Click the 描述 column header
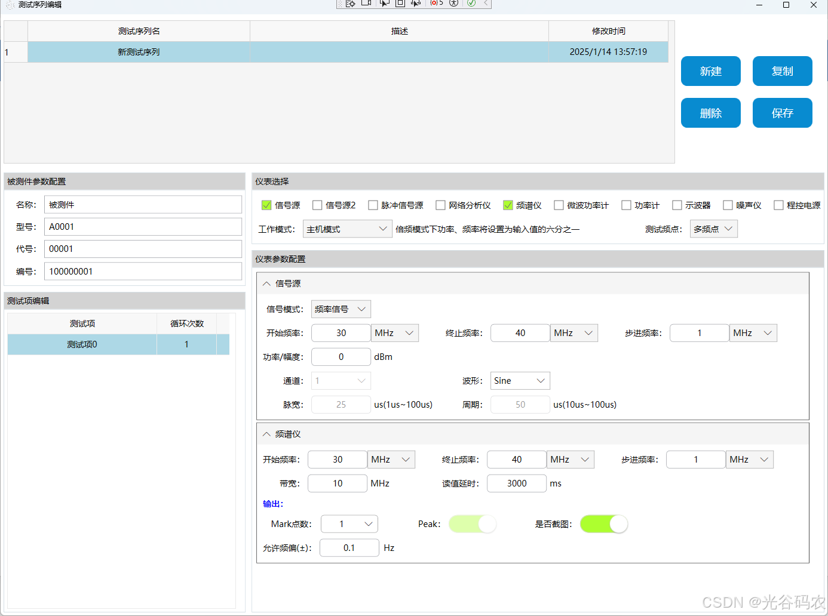The image size is (828, 616). tap(399, 31)
